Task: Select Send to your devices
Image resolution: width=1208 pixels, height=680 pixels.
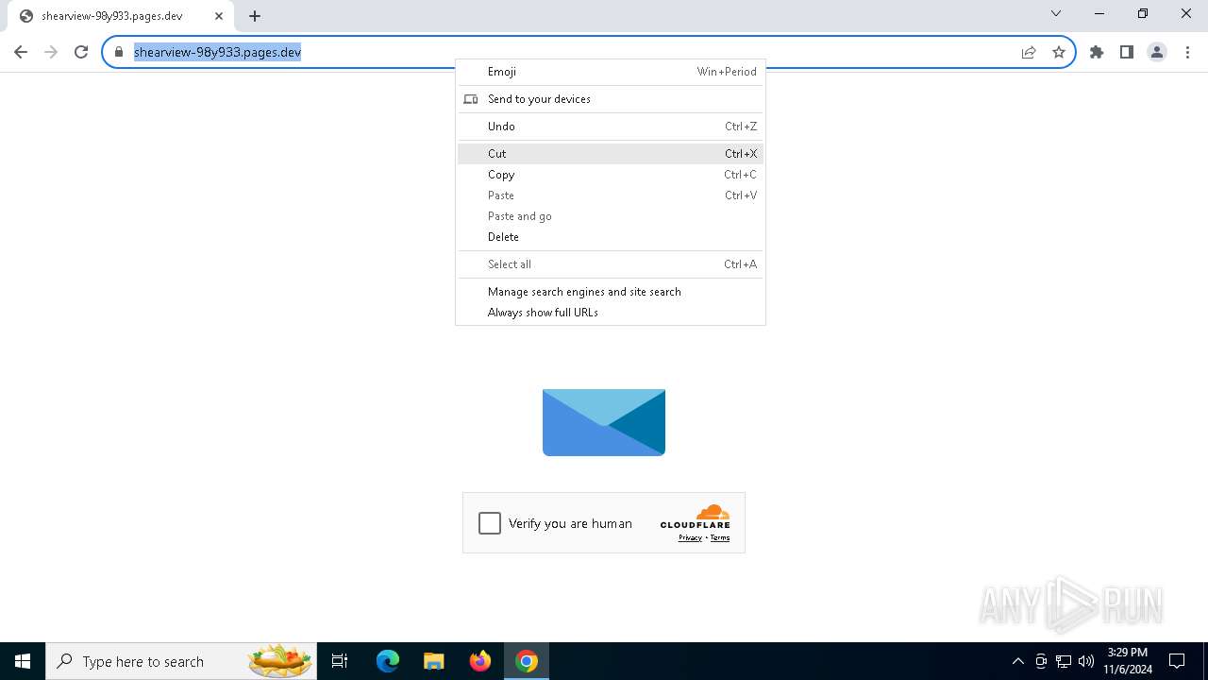Action: point(611,99)
